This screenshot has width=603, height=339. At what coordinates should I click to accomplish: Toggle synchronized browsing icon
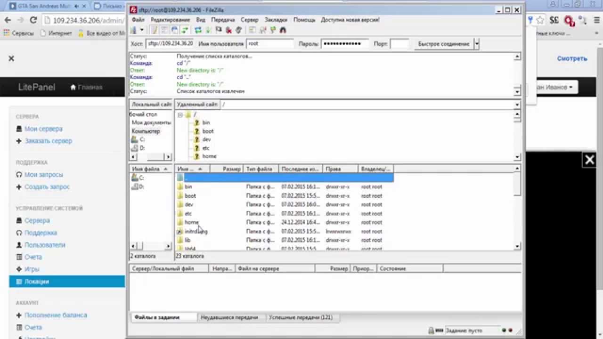[273, 30]
